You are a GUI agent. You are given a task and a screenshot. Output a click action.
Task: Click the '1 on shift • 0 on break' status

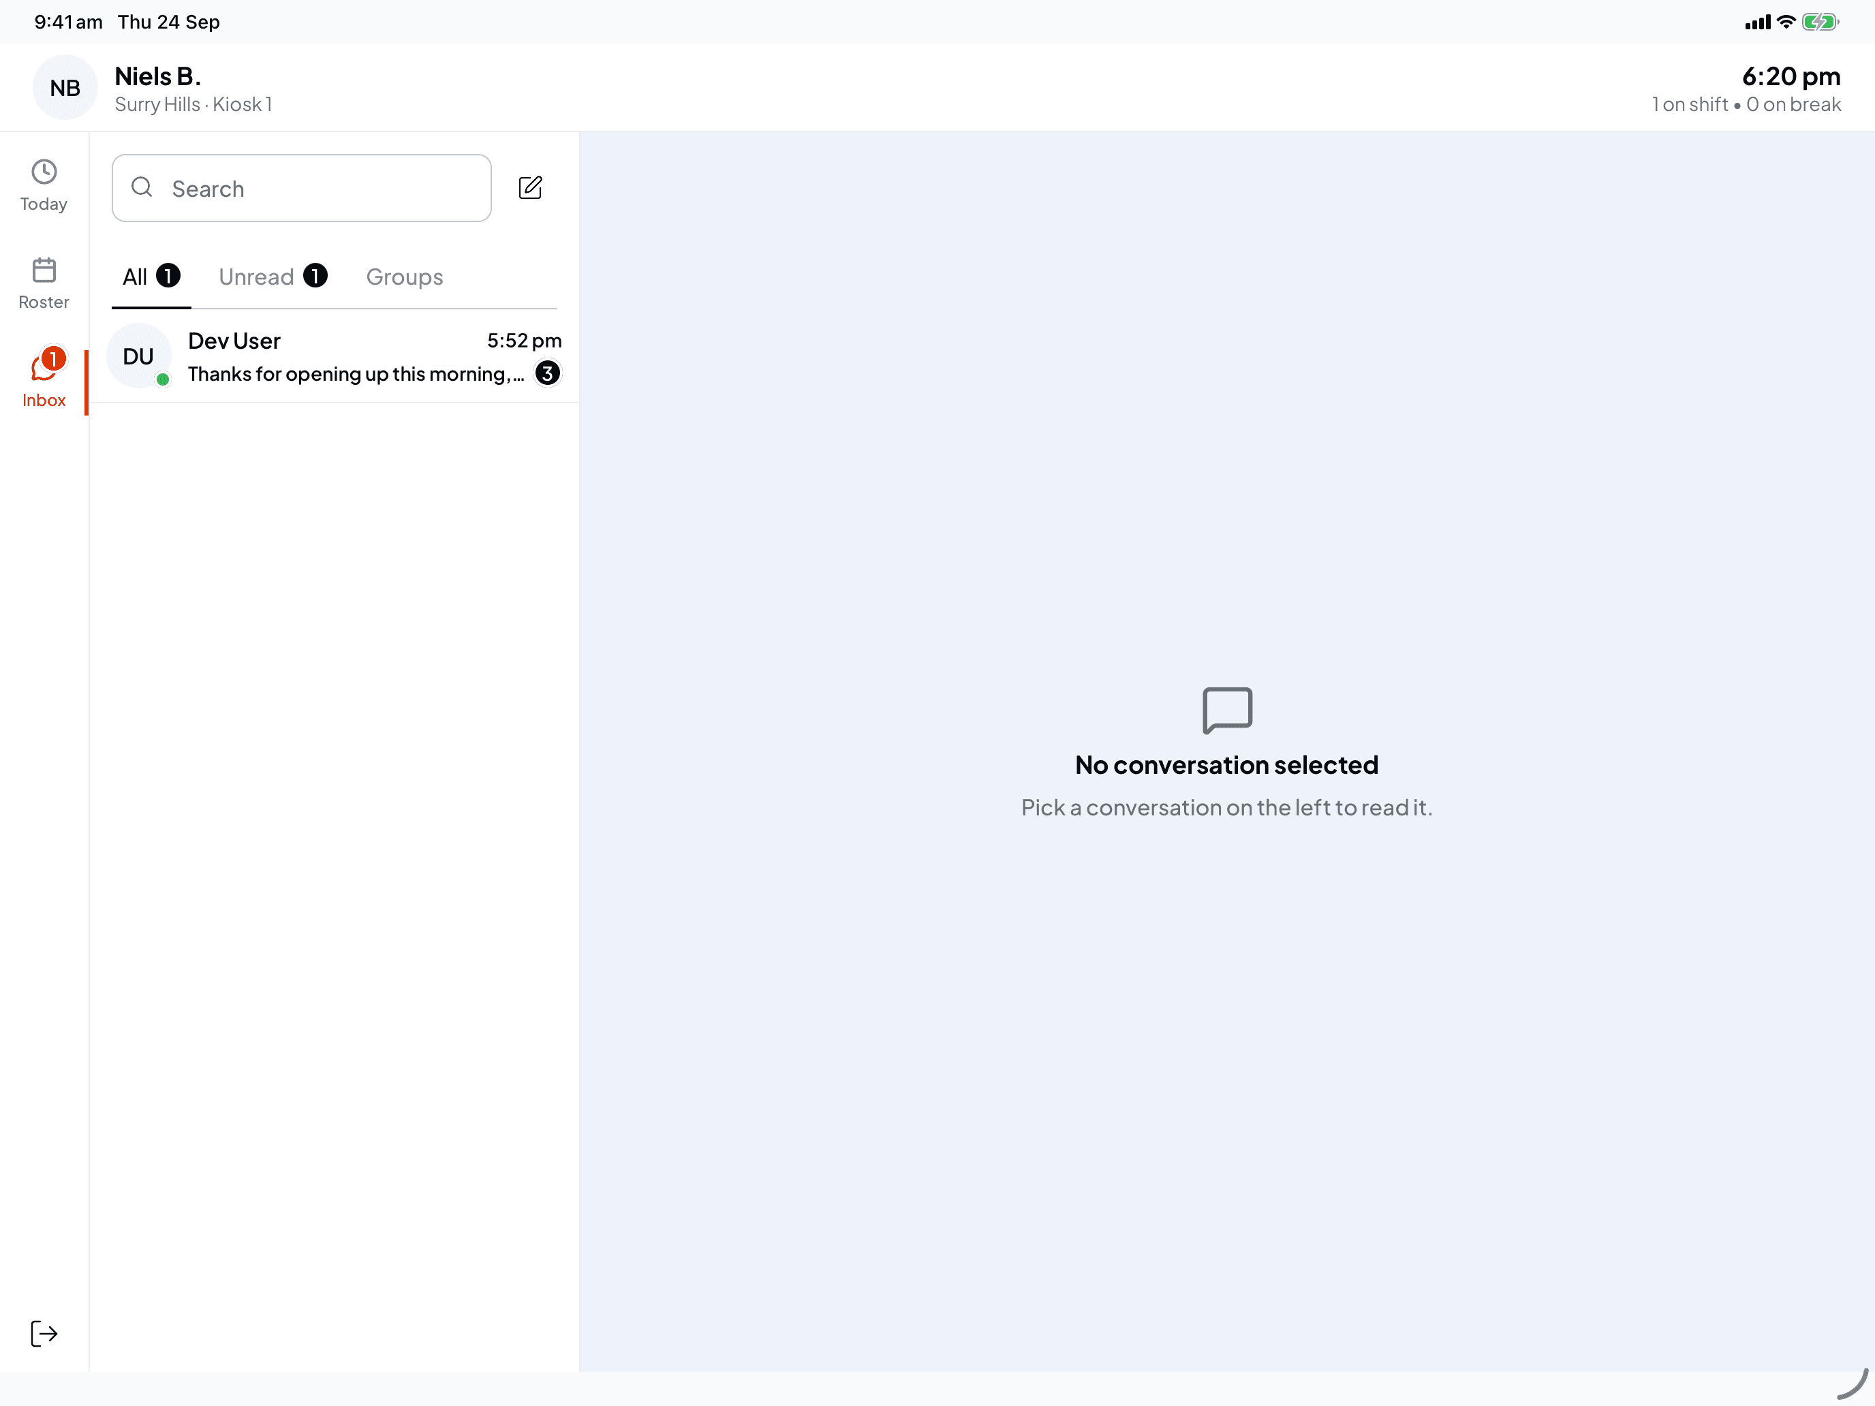[x=1746, y=104]
